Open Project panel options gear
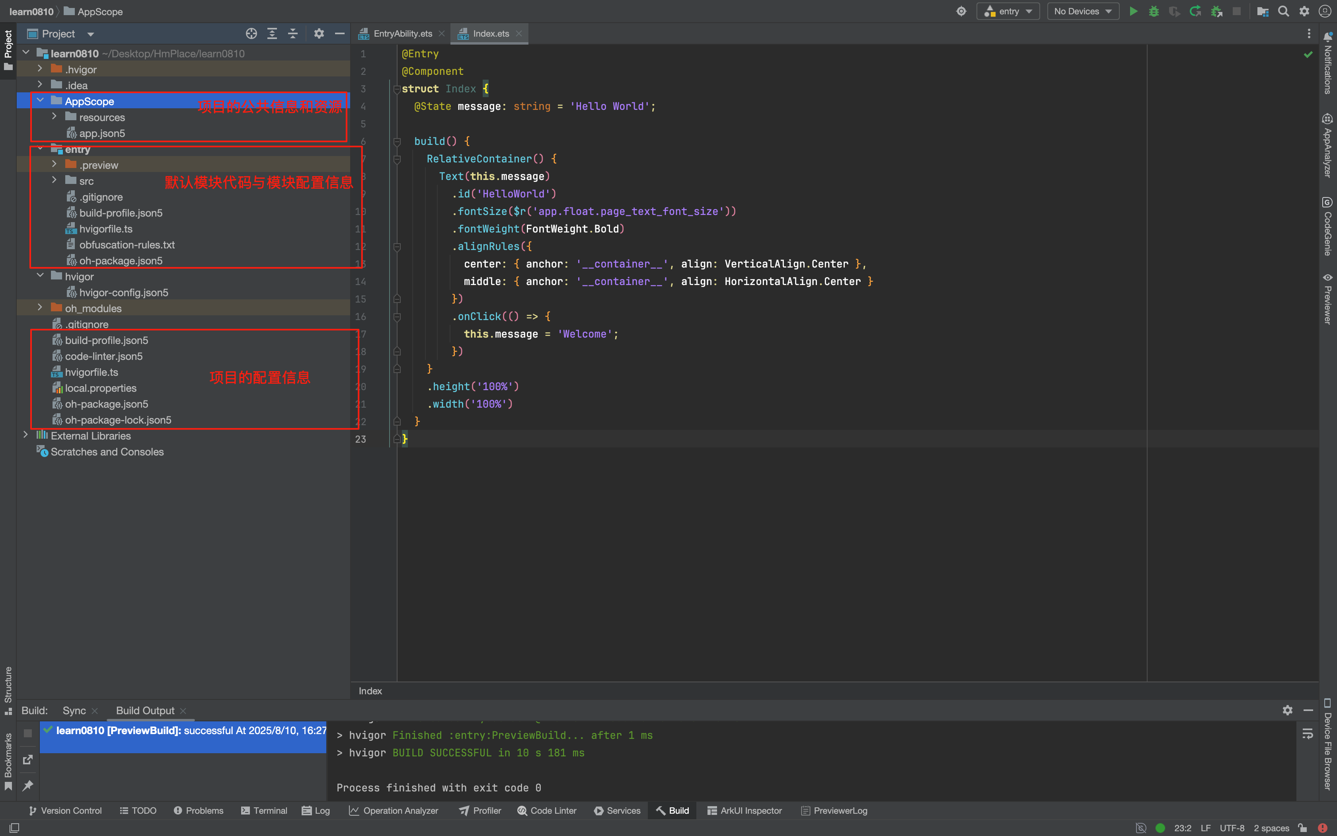This screenshot has height=836, width=1337. pos(319,34)
